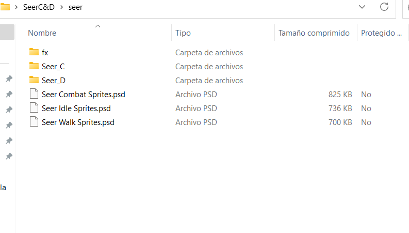Select the Seer Combat Sprites.psd file icon
409x233 pixels.
34,94
